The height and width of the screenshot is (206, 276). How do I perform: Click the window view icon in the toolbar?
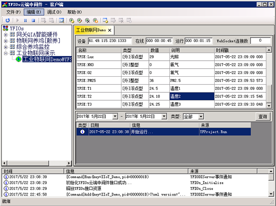[61, 20]
